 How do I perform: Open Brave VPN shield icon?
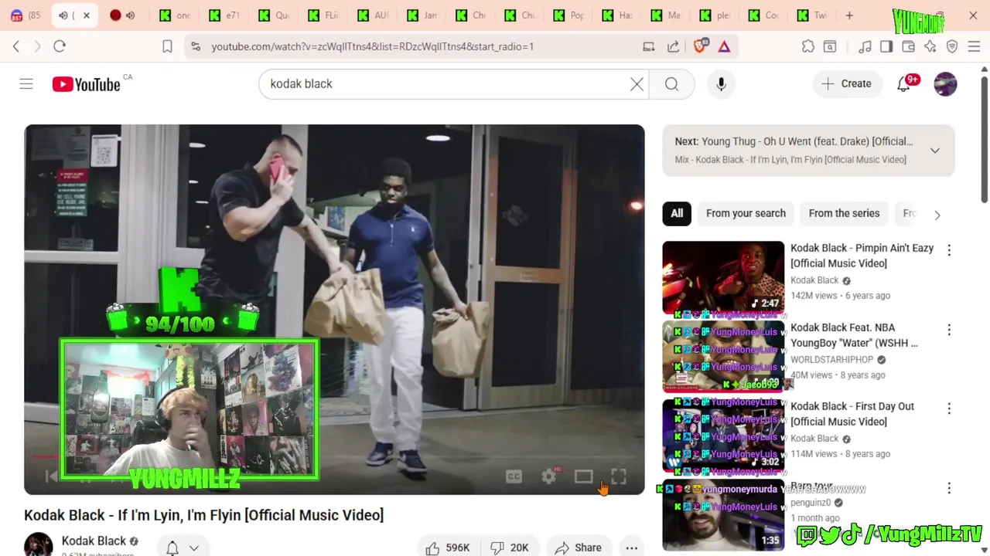(952, 46)
